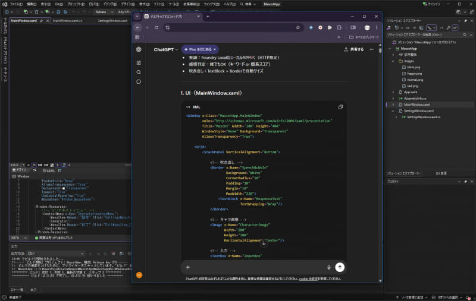Pin the MainWindow.xaml tab

point(42,21)
